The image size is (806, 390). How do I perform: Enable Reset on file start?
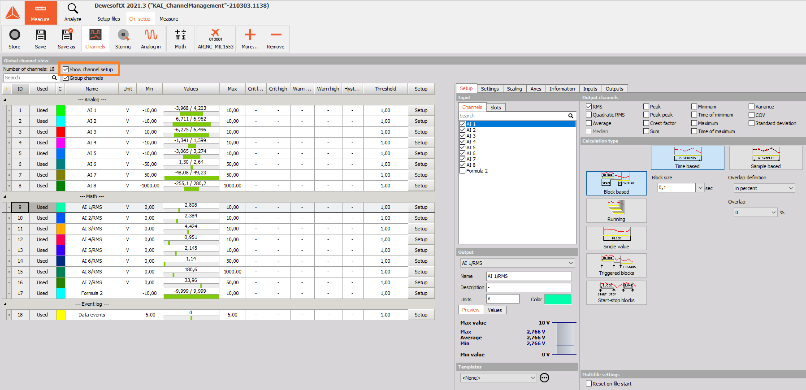[589, 384]
